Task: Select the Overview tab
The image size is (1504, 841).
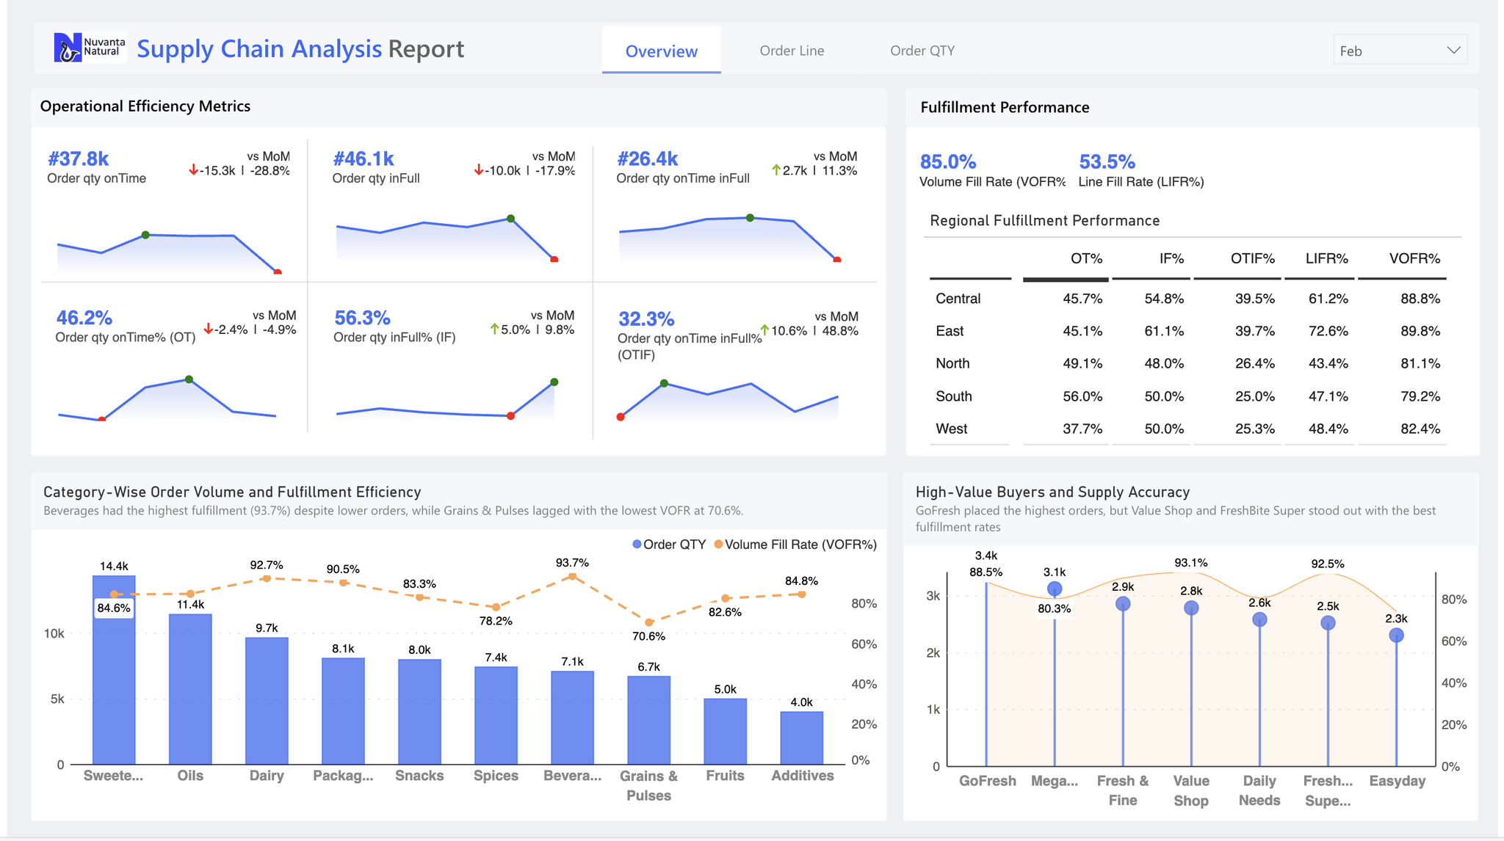Action: (661, 51)
